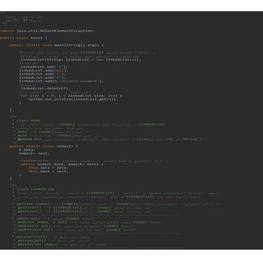Click the 'getLast() -->' doc line
Screen dimensions: 263x263
pos(83,211)
